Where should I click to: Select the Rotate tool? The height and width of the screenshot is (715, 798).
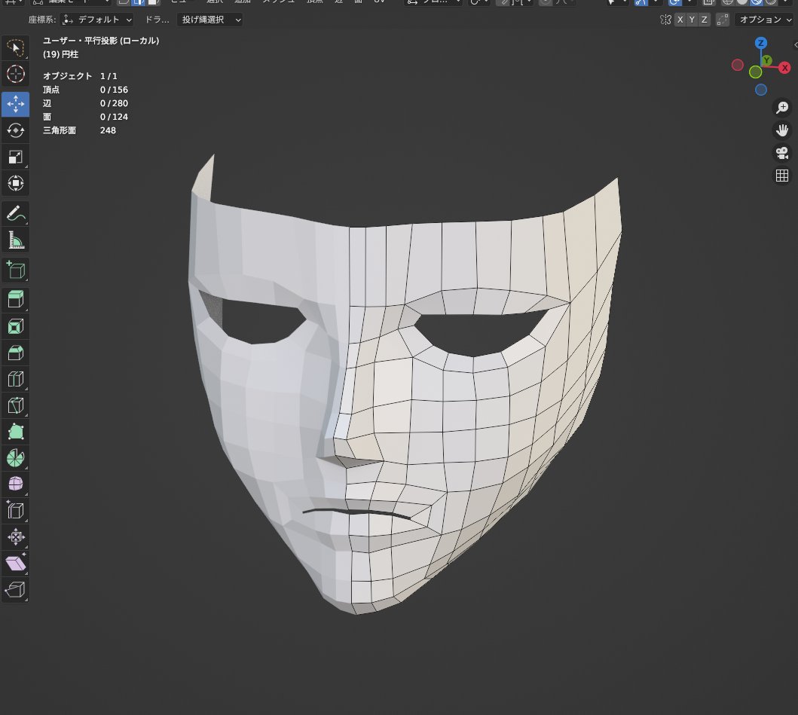pyautogui.click(x=15, y=130)
